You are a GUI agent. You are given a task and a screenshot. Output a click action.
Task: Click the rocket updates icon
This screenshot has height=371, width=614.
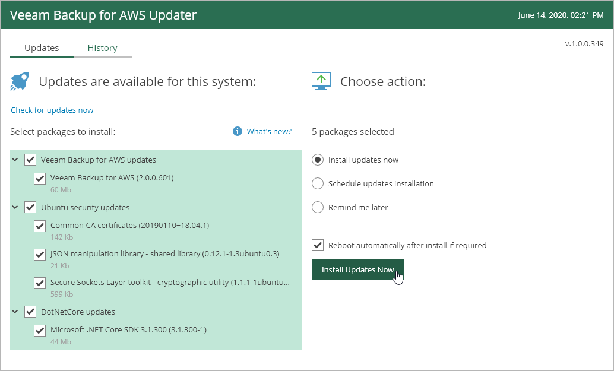coord(20,81)
